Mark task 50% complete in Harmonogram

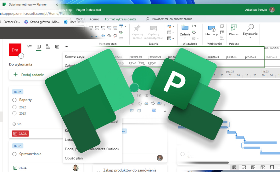click(x=103, y=28)
